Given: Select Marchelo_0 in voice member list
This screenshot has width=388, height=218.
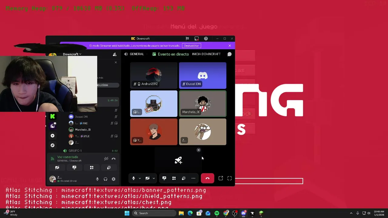Looking at the screenshot, I should 93,130.
